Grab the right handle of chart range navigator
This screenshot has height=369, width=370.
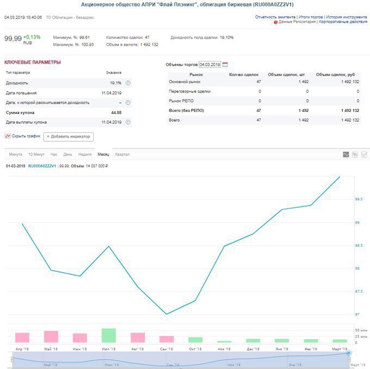(349, 359)
